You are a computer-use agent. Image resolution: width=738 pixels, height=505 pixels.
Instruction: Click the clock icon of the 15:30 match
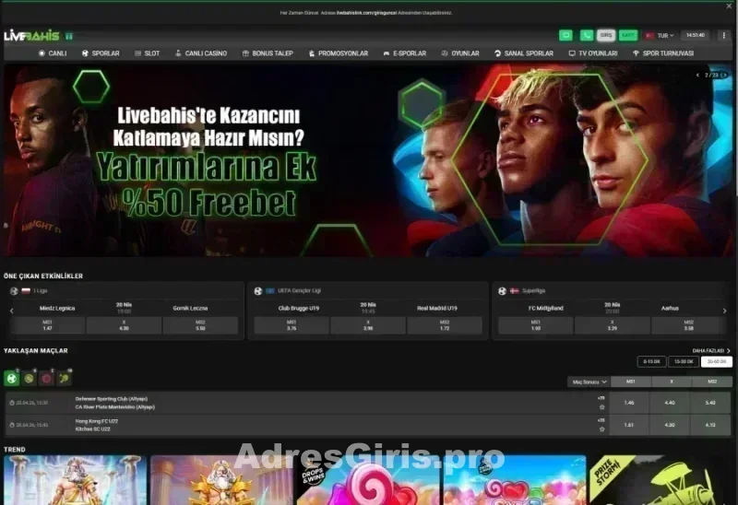coord(12,403)
